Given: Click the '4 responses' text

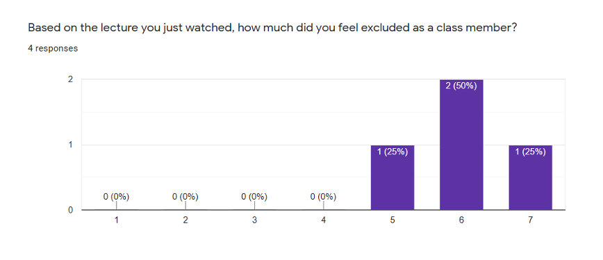Looking at the screenshot, I should [x=53, y=49].
